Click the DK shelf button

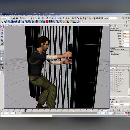click(51, 22)
